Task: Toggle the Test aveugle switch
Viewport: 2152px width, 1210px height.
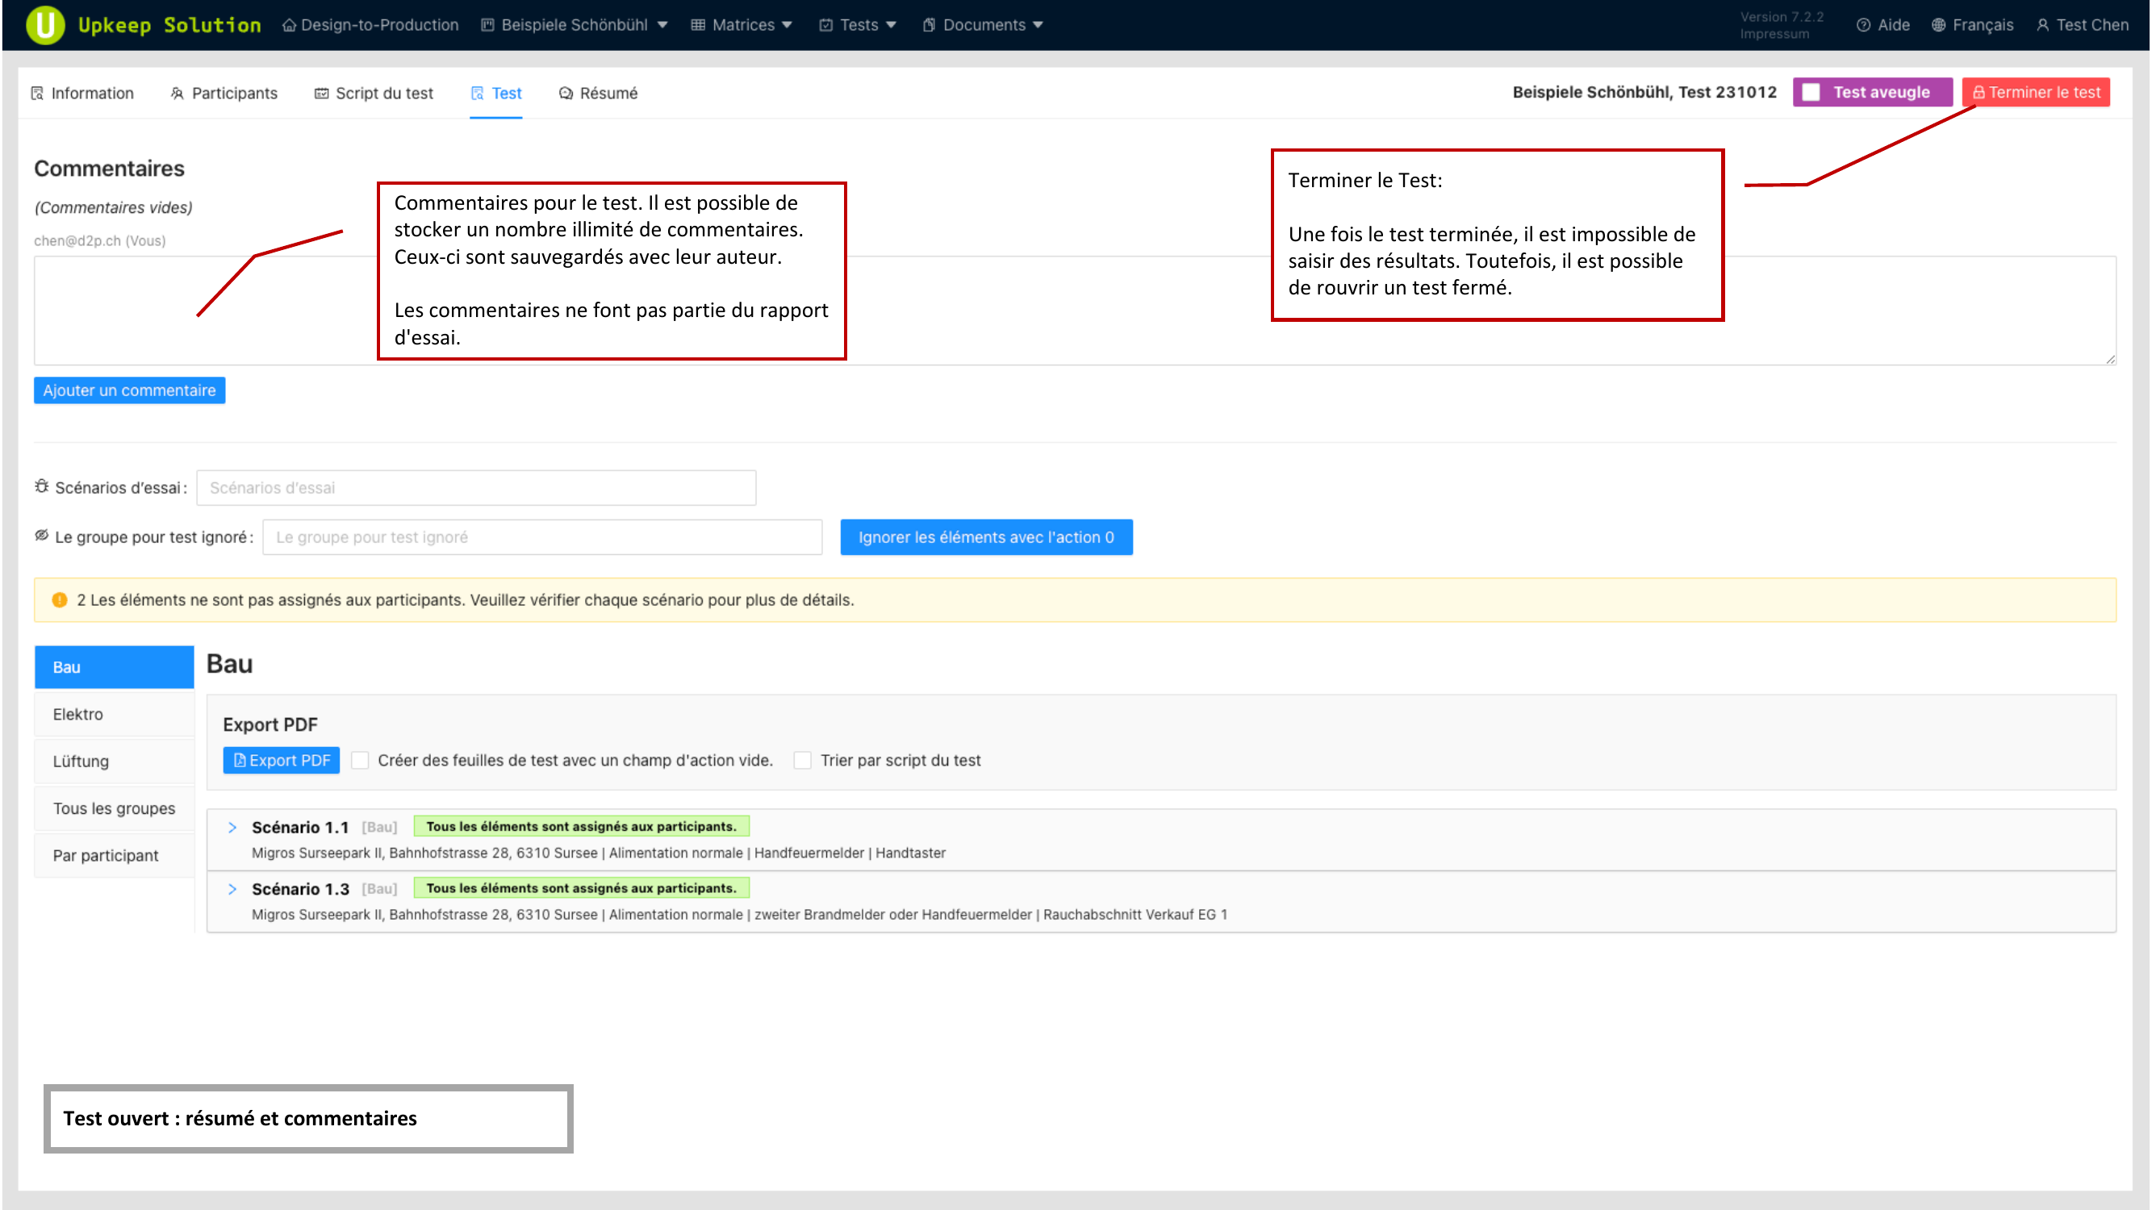Action: point(1811,92)
